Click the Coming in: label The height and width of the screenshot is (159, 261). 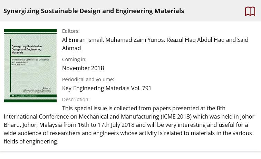[x=74, y=59]
